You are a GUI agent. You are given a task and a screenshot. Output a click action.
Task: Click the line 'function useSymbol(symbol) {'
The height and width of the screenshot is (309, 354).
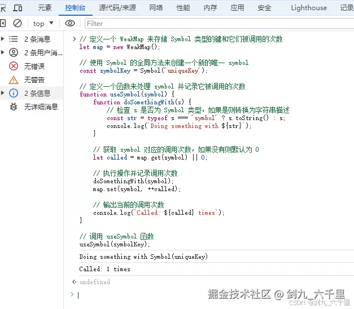[127, 94]
